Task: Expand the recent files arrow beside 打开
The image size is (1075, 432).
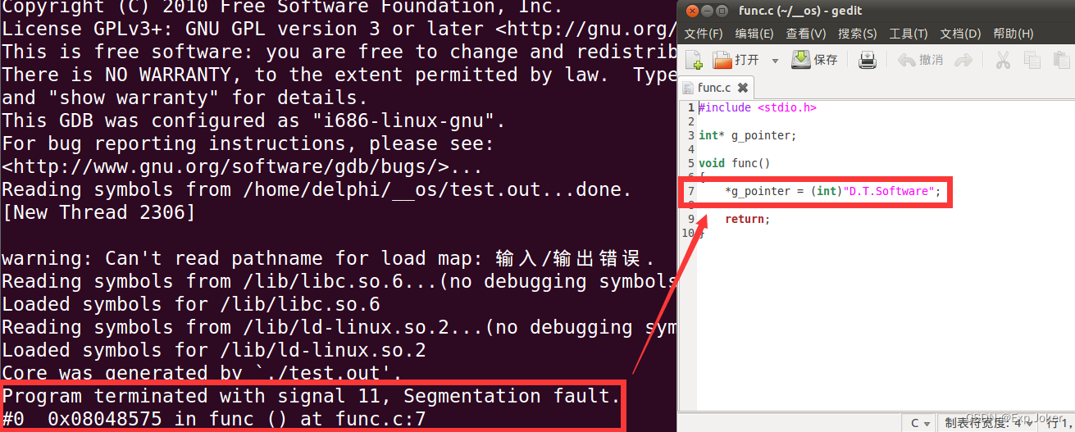Action: point(775,61)
